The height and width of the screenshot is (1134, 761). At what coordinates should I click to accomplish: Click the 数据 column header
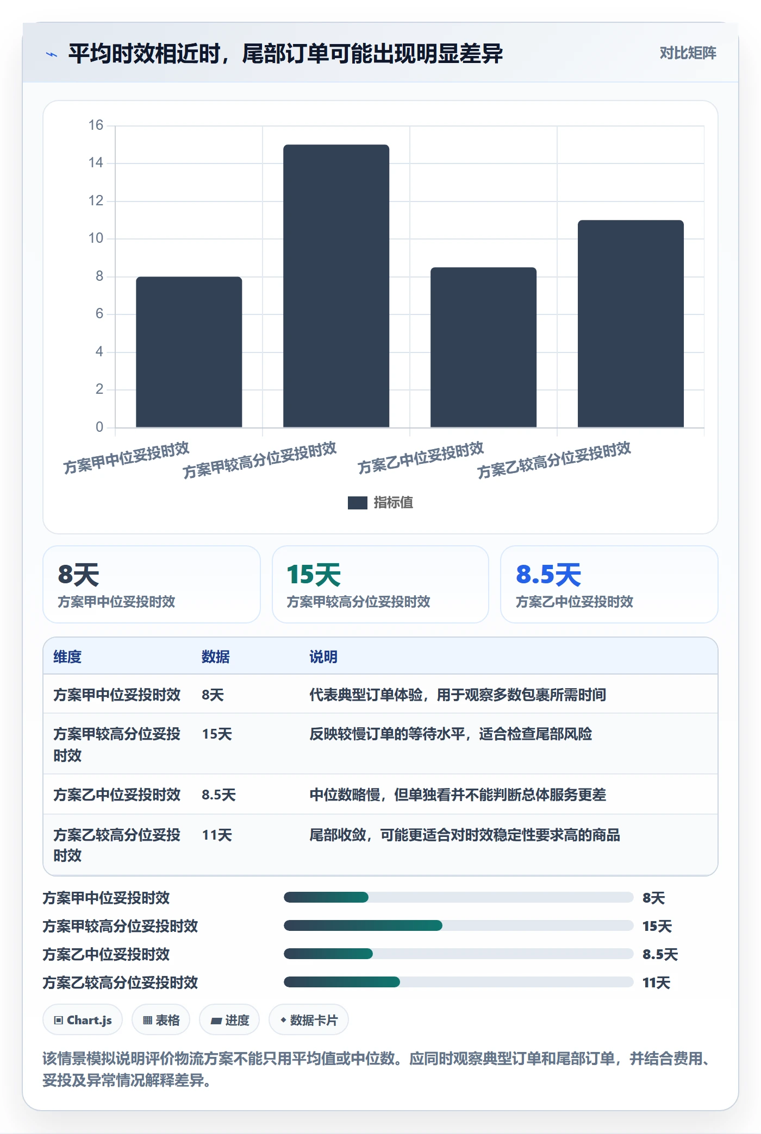pos(216,657)
